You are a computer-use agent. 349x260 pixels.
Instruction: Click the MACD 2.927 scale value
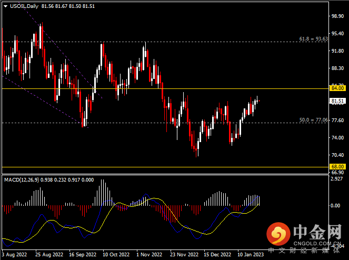click(337, 179)
